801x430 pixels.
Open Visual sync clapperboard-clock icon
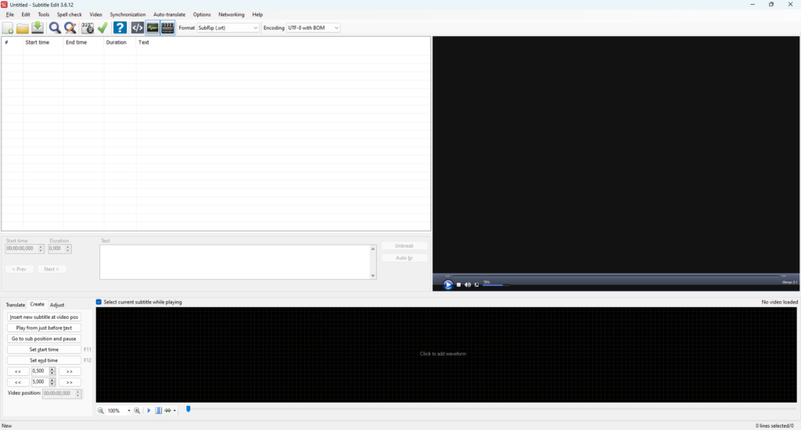click(88, 28)
